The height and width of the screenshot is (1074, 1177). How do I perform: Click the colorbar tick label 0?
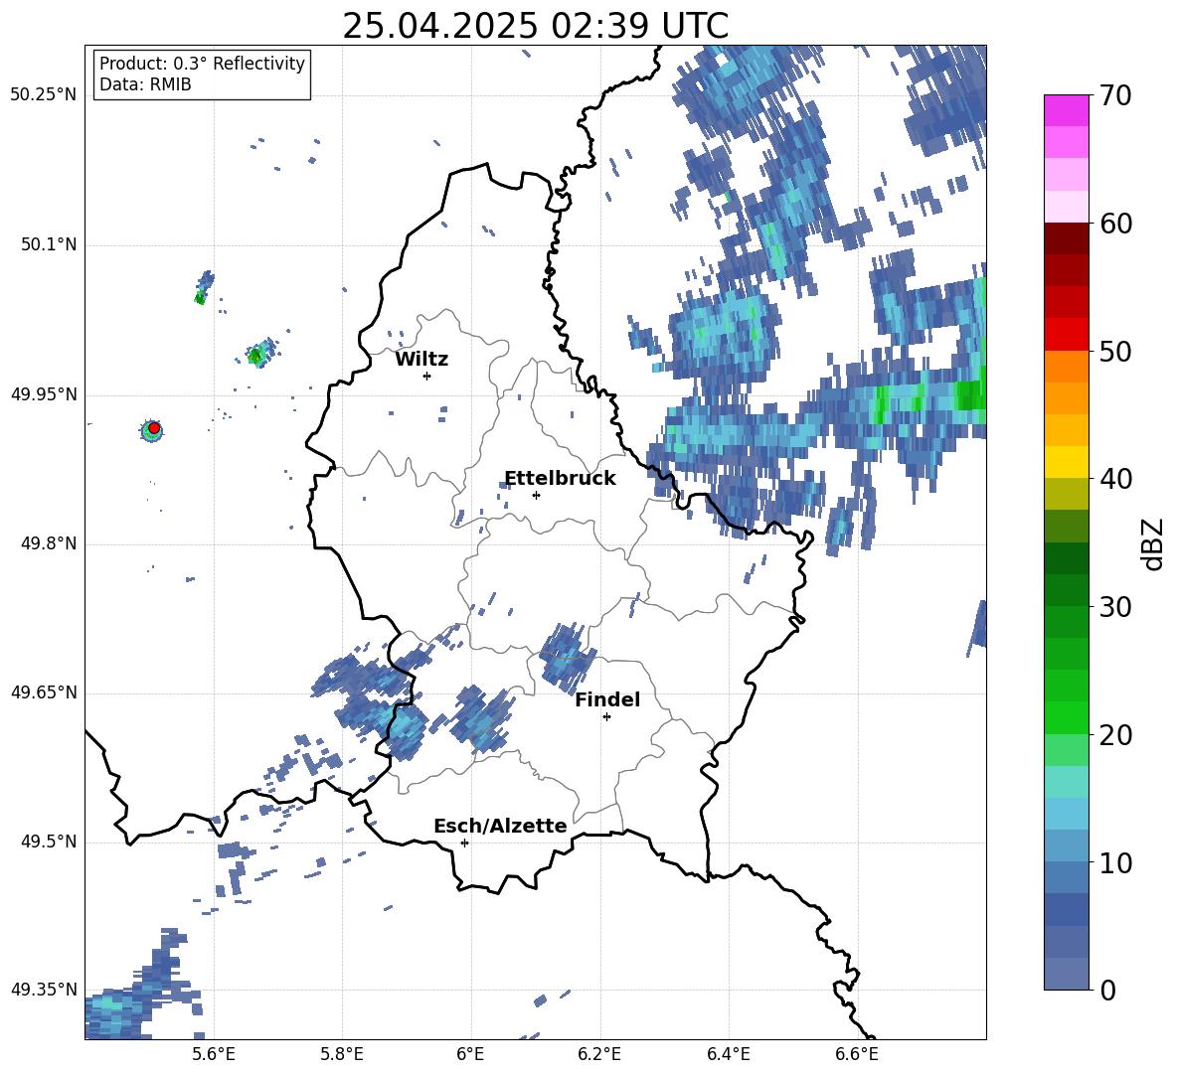click(x=1108, y=990)
